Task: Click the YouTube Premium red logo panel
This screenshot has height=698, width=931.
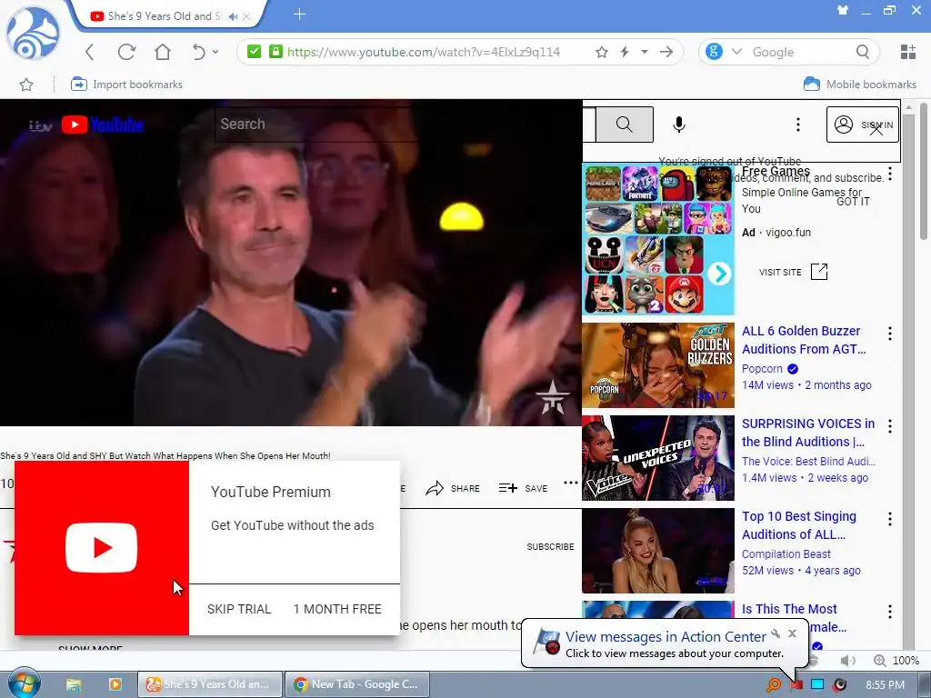Action: tap(102, 548)
